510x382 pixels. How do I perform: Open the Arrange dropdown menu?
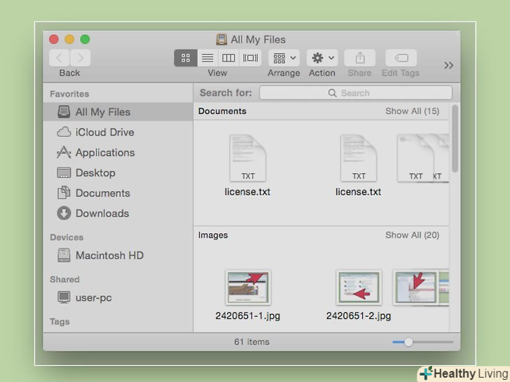coord(284,58)
